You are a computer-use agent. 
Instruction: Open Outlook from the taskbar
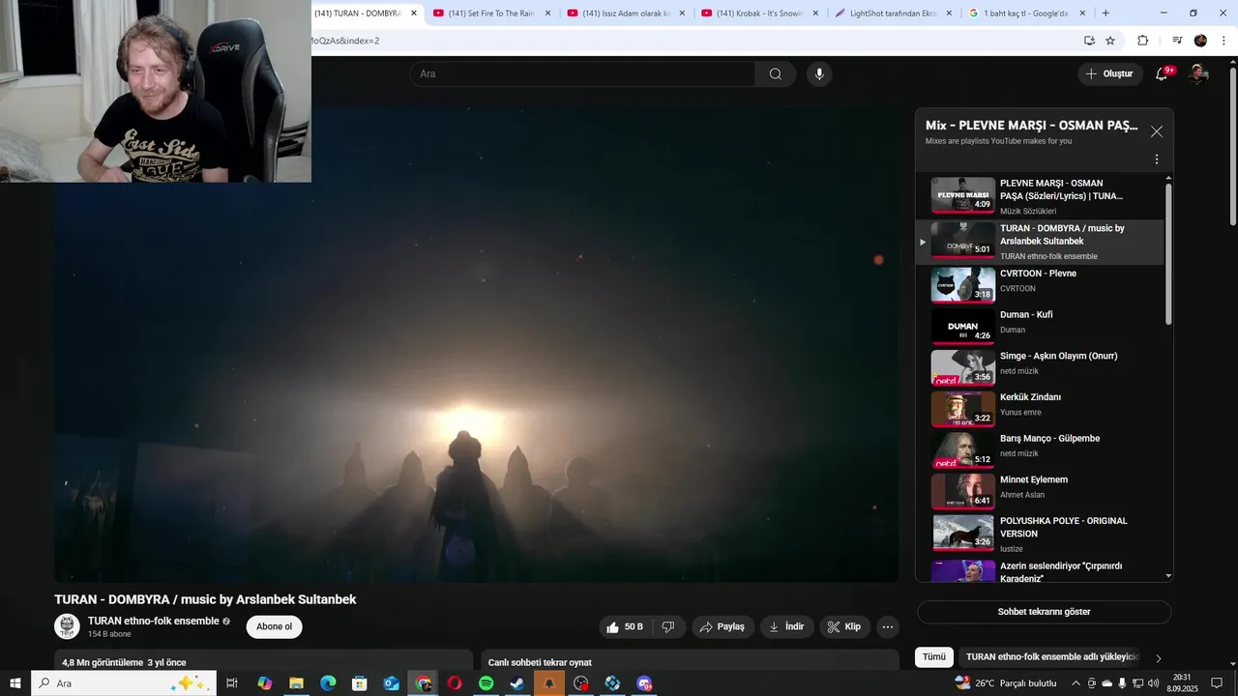(x=391, y=683)
